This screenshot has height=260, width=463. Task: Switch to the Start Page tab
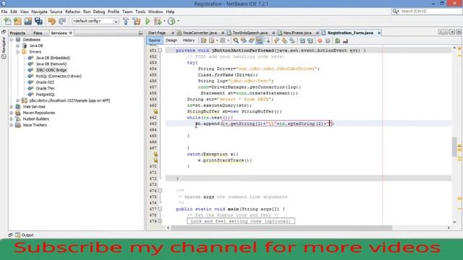tap(157, 32)
